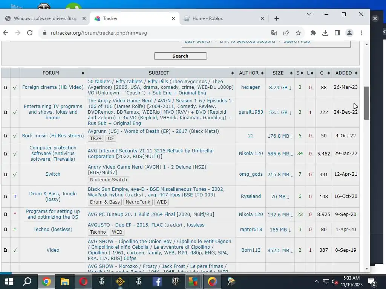Open a new browser tab
The width and height of the screenshot is (386, 289).
coord(277,18)
